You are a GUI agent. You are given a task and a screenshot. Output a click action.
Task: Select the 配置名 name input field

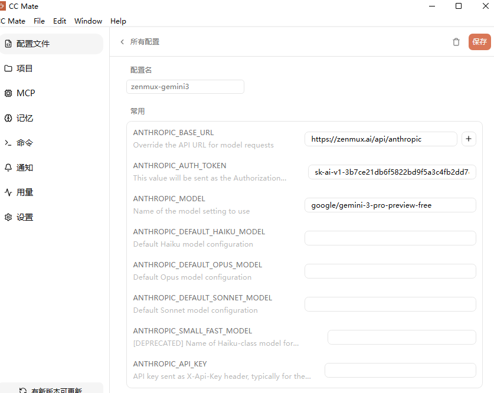coord(185,86)
